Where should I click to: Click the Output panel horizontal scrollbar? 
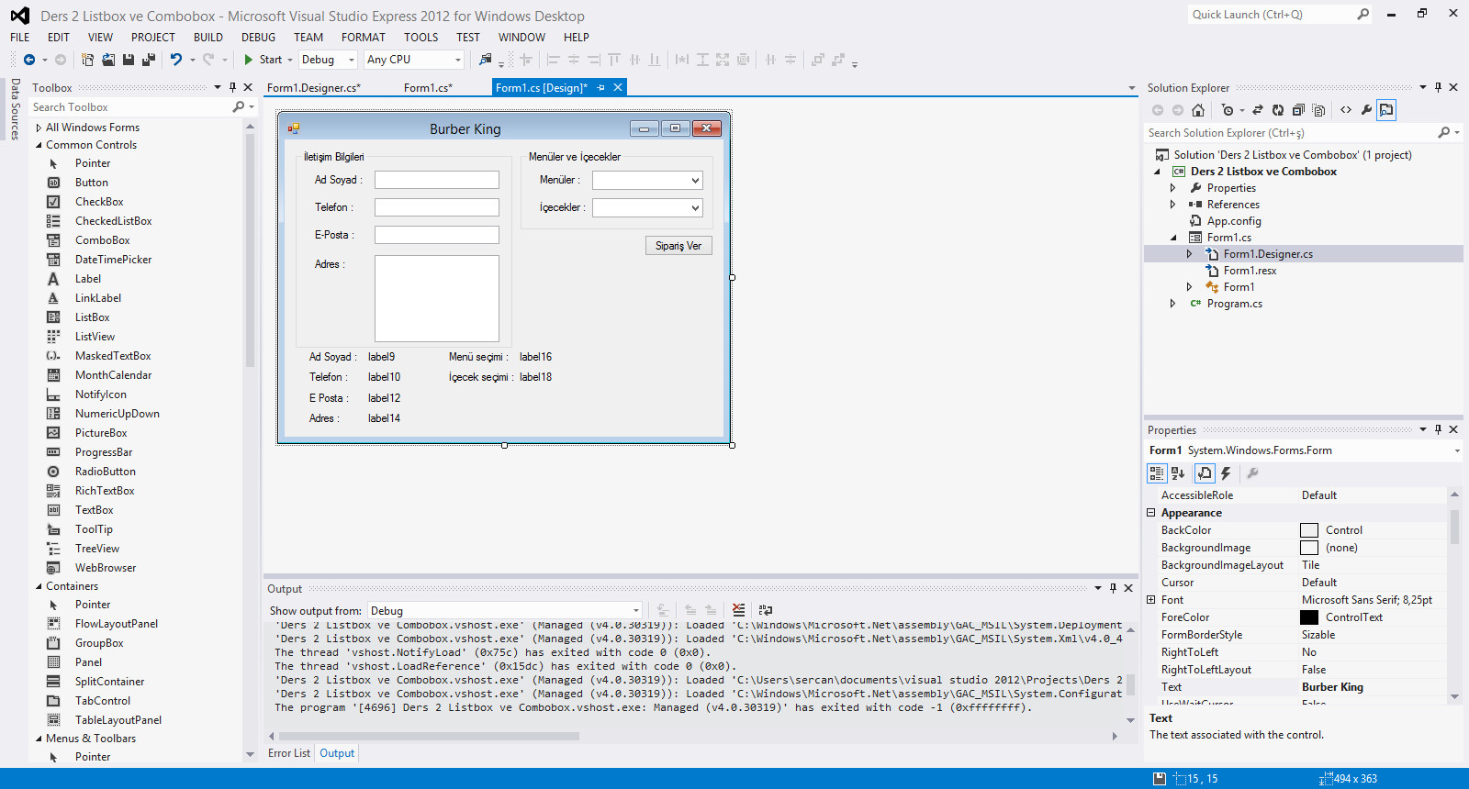tap(429, 736)
